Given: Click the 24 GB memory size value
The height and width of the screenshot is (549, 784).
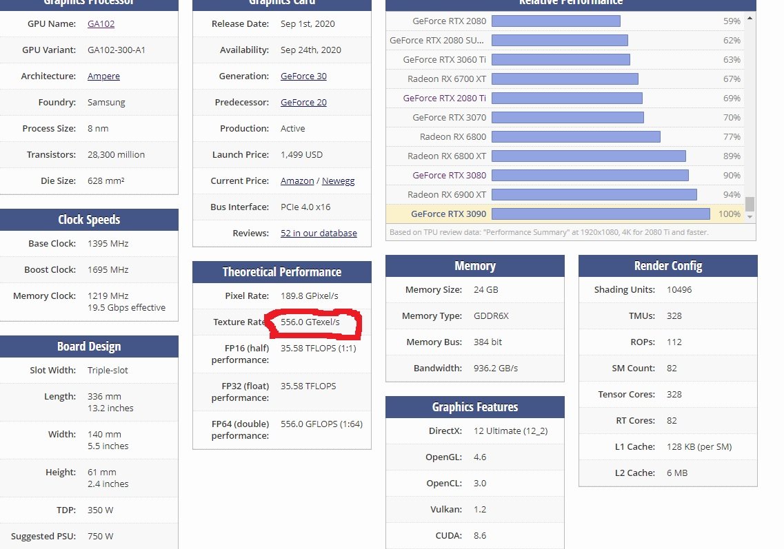Looking at the screenshot, I should tap(486, 290).
